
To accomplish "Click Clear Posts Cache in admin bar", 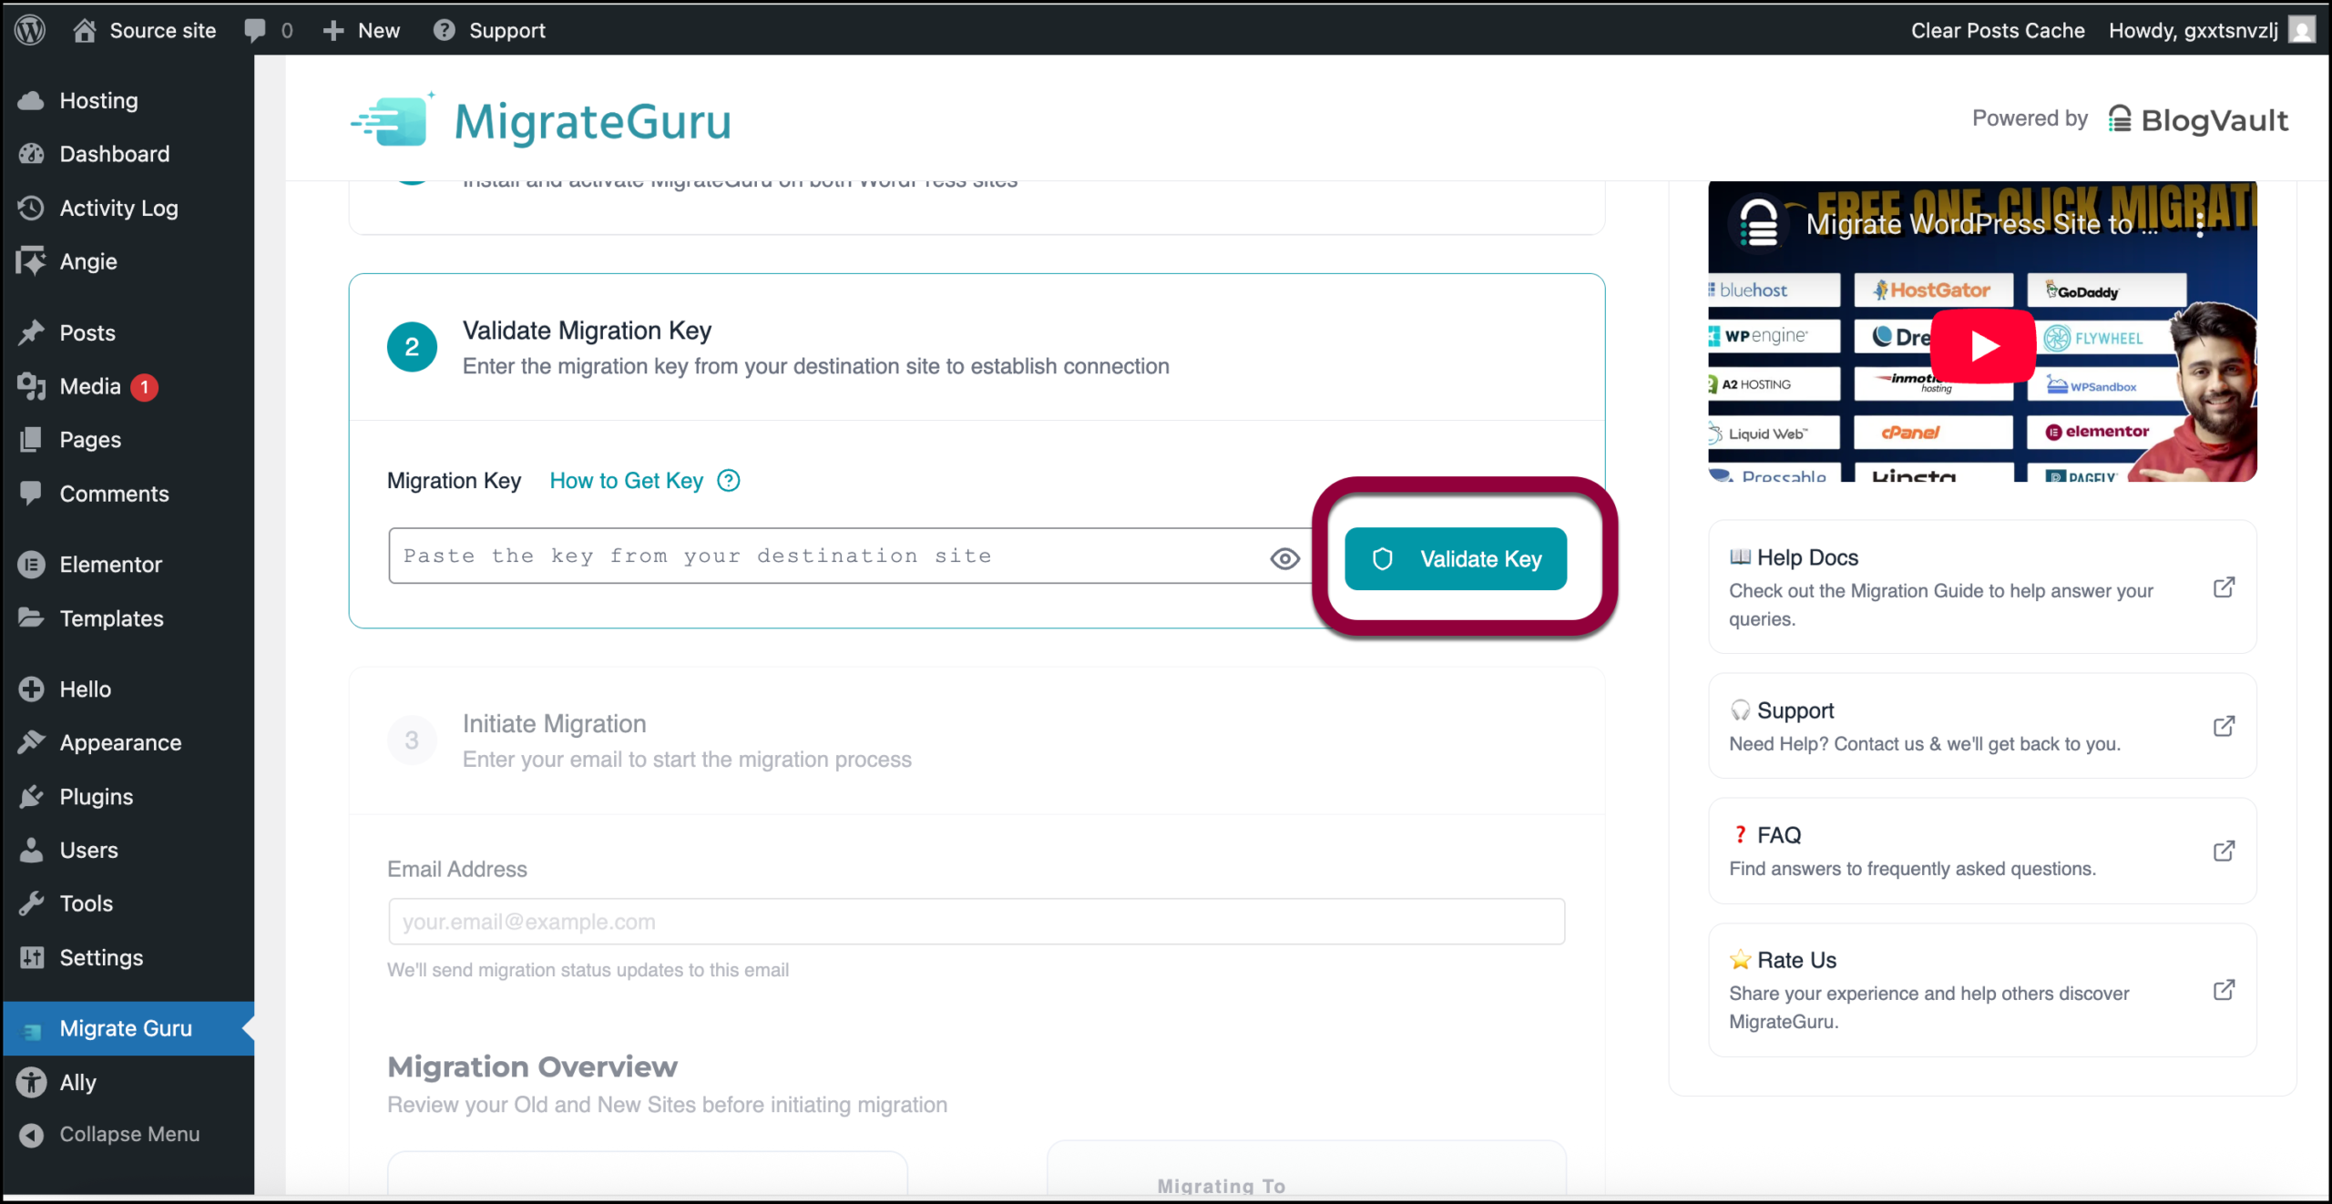I will (1997, 30).
